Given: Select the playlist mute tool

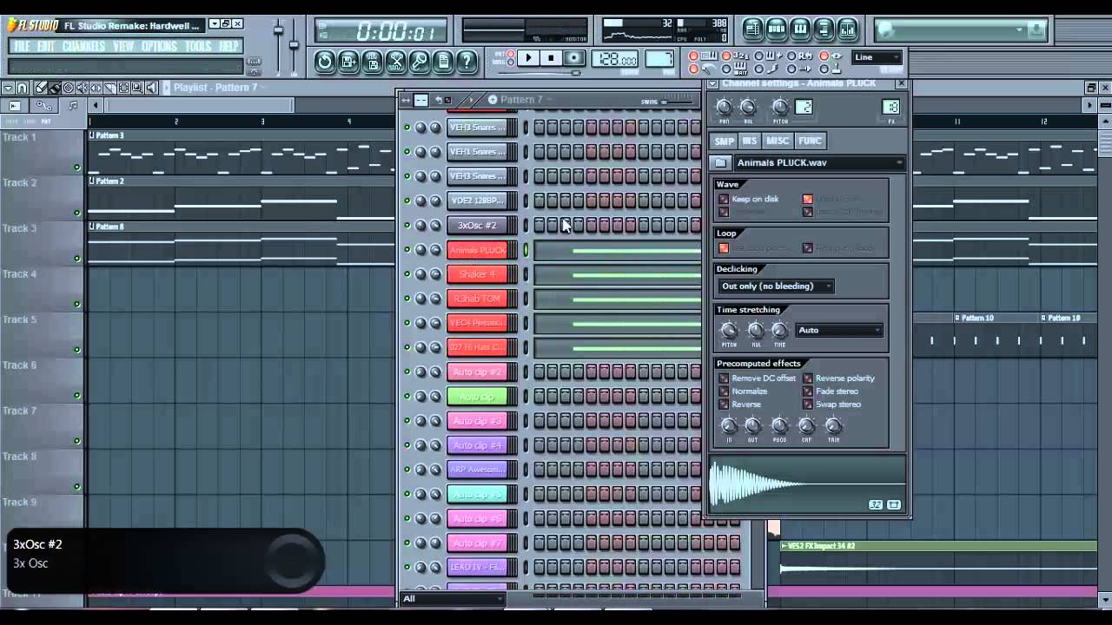Looking at the screenshot, I should pos(82,88).
